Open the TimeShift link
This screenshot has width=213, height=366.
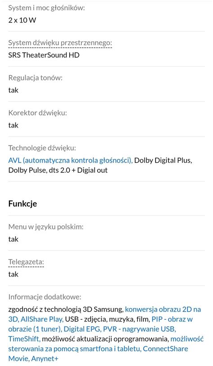coord(24,339)
